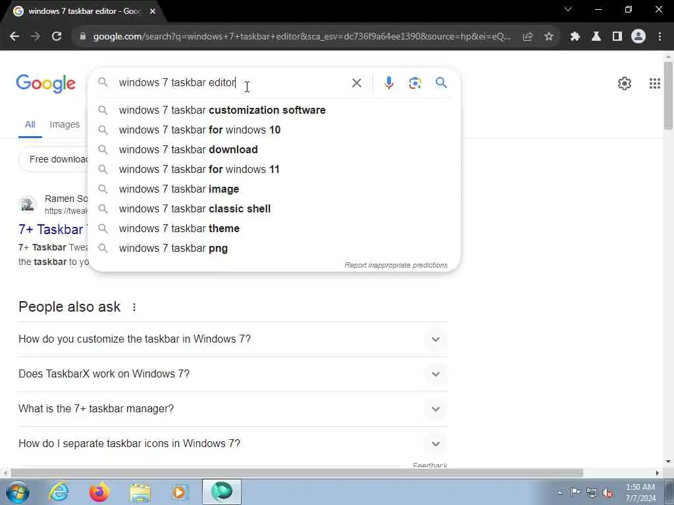Open the muted volume tray icon
The width and height of the screenshot is (674, 505).
[608, 493]
